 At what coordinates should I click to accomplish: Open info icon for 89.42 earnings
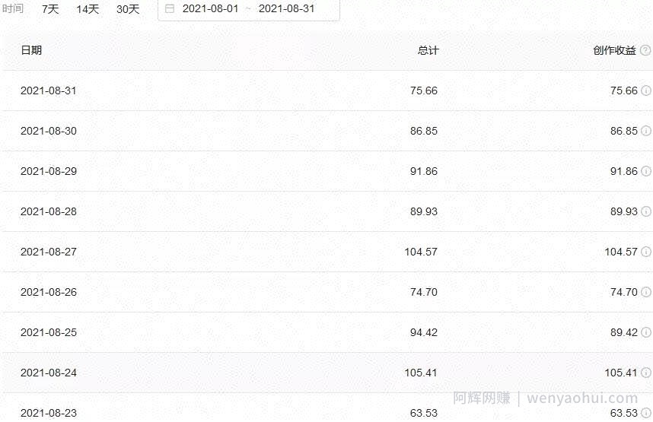646,332
